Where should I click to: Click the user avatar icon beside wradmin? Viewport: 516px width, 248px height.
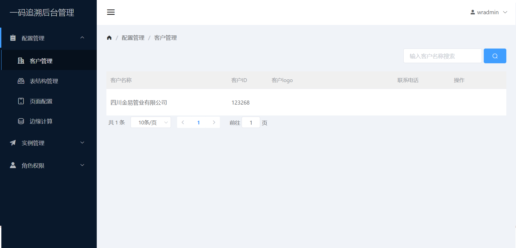click(x=472, y=12)
